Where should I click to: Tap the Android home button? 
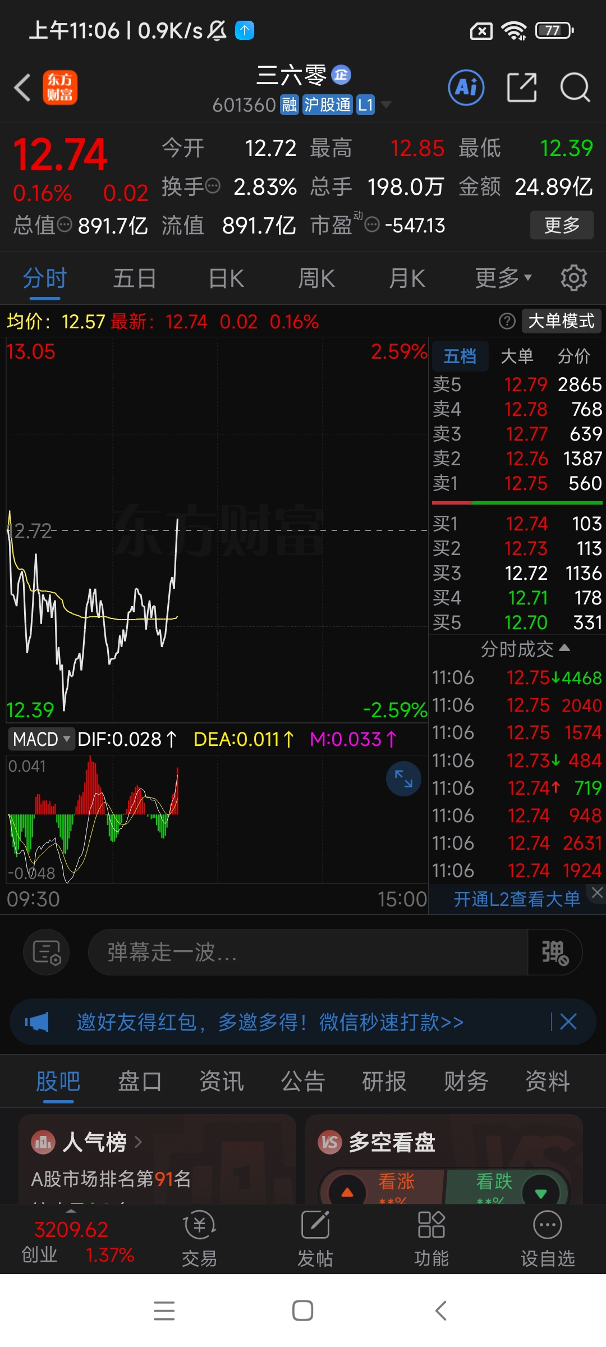coord(303,1311)
